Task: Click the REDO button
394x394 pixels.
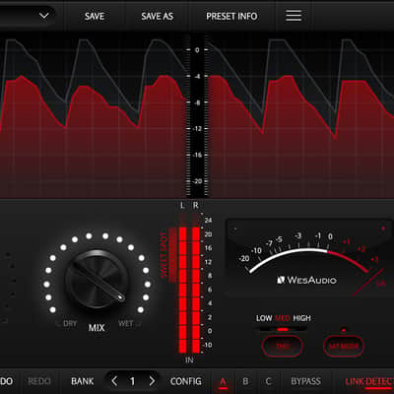Action: pyautogui.click(x=39, y=381)
